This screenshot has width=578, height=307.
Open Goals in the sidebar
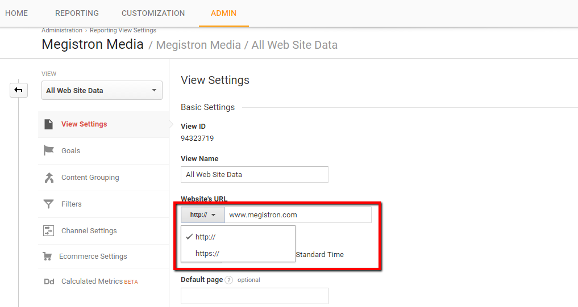tap(103, 151)
